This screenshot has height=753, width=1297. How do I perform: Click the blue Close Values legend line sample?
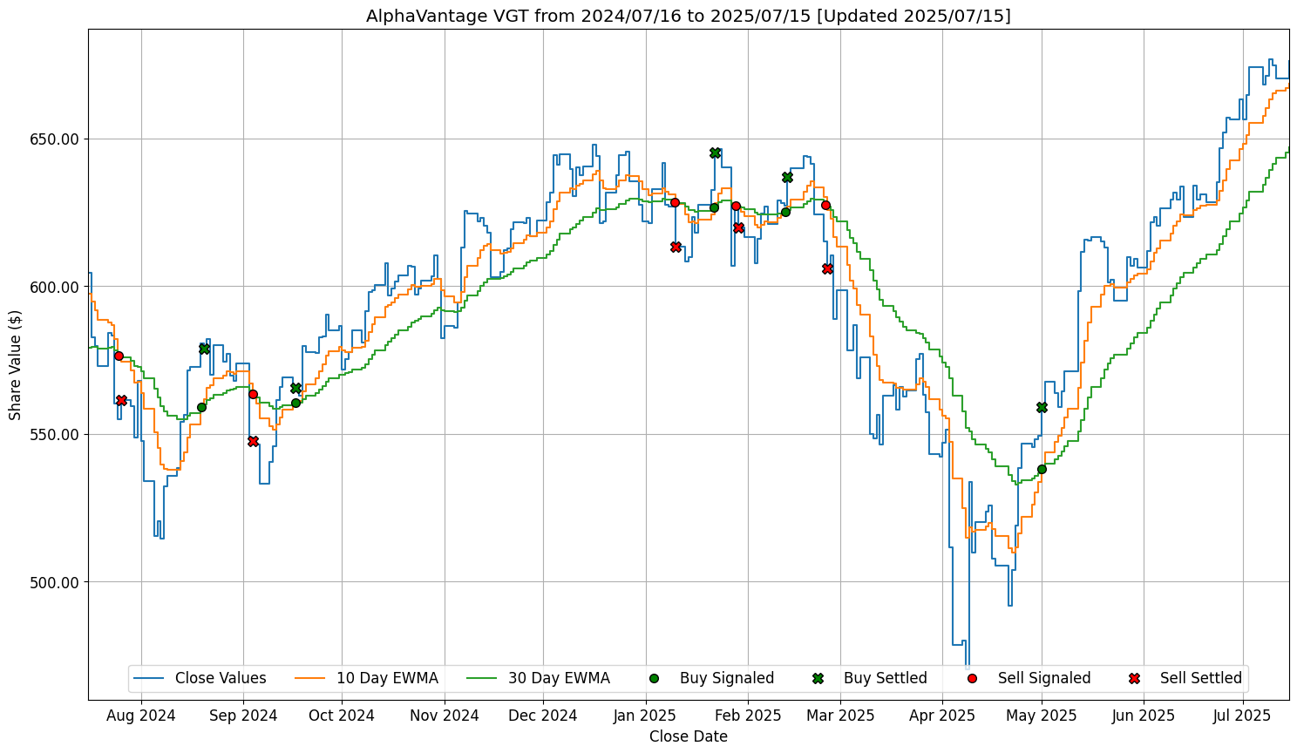pos(149,678)
